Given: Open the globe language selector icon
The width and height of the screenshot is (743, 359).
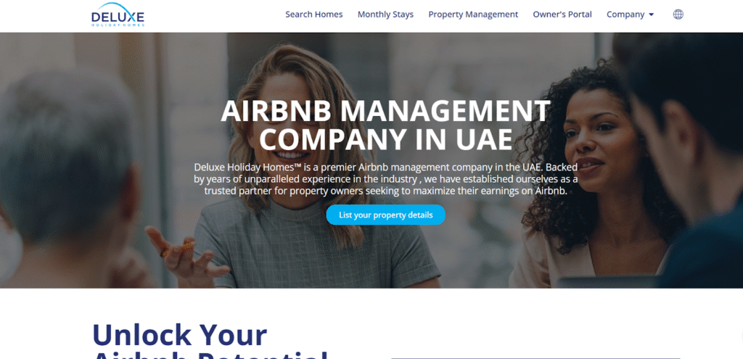Looking at the screenshot, I should pos(678,15).
